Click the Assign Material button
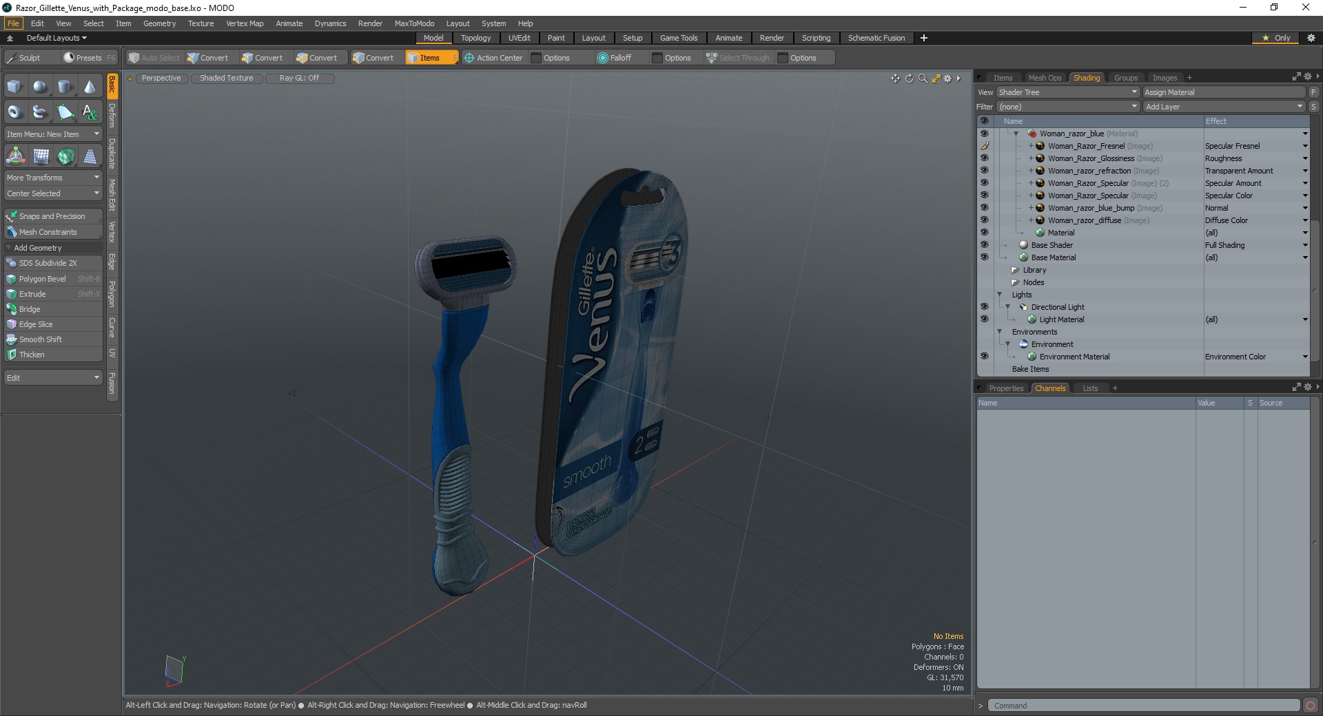 click(1224, 92)
